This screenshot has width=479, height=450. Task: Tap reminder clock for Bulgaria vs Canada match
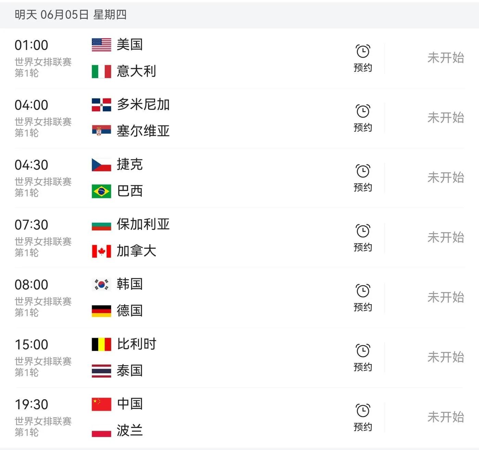pos(363,231)
